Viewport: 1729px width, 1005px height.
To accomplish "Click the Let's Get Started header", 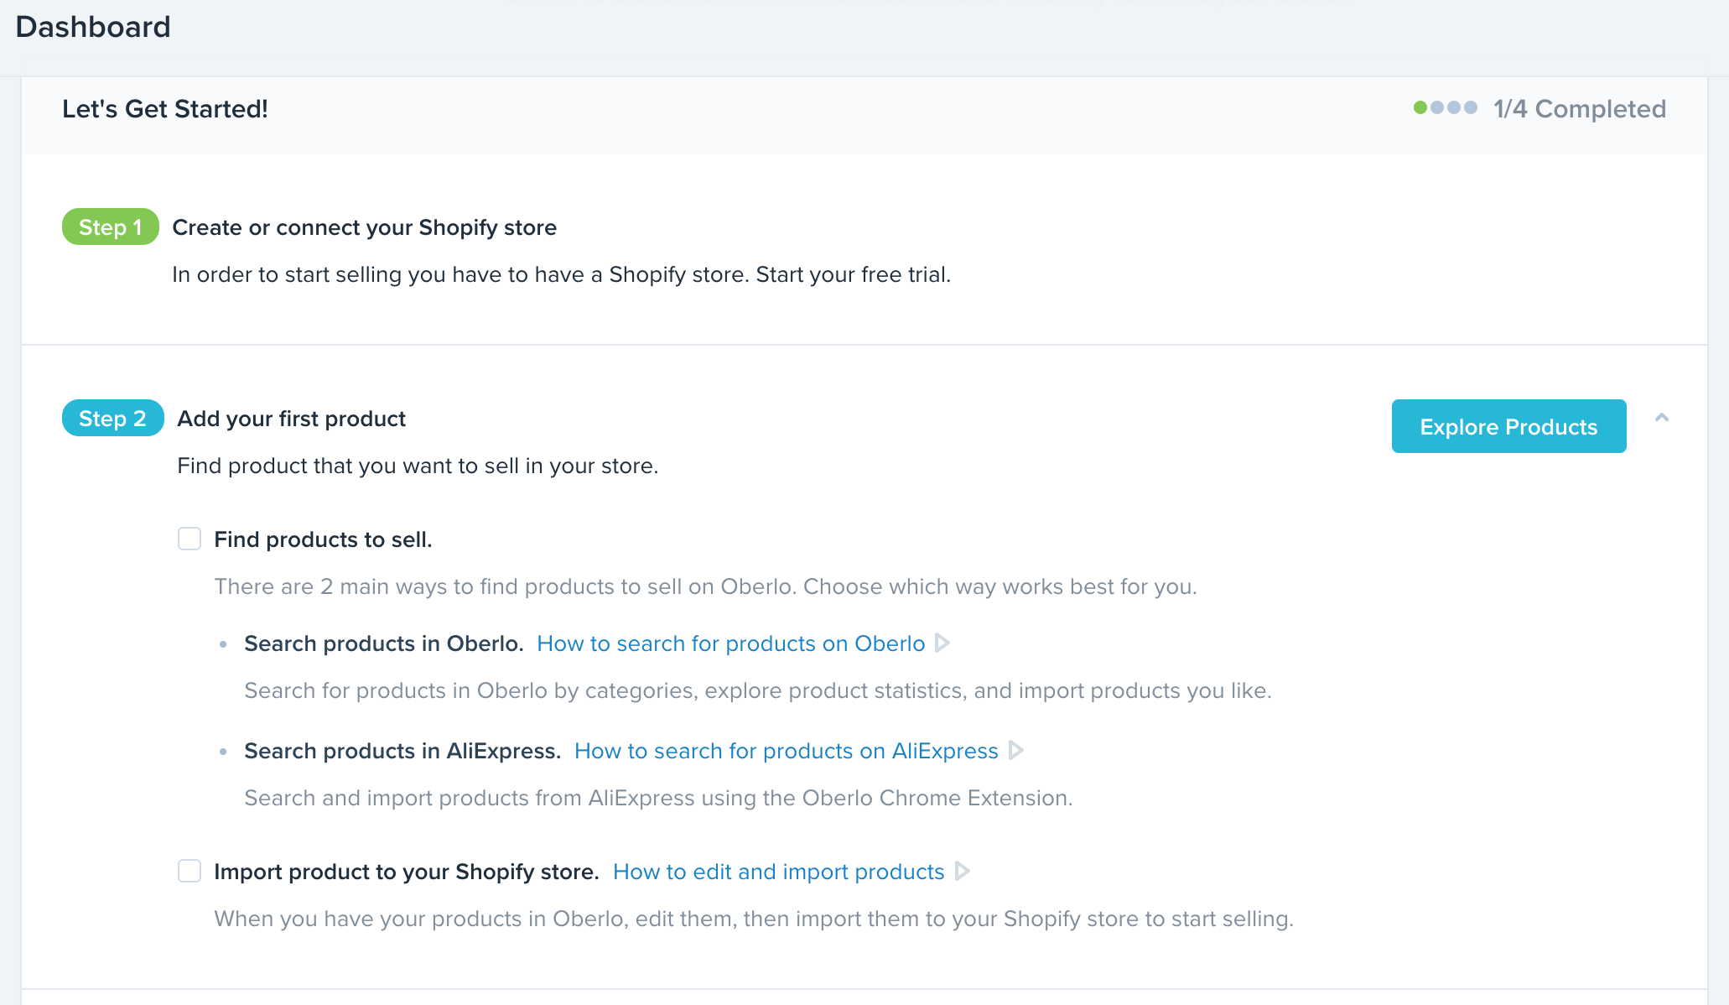I will pyautogui.click(x=165, y=109).
